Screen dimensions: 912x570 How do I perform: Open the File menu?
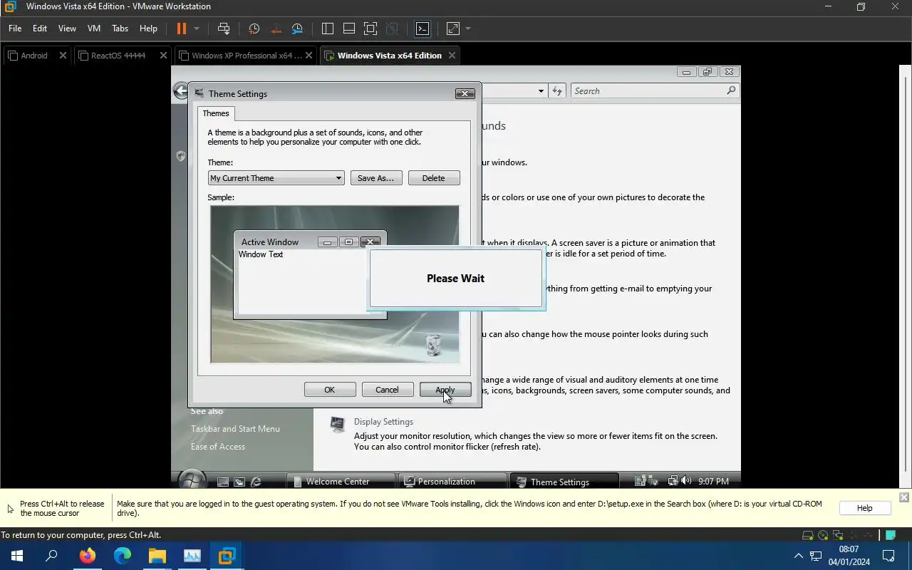(x=15, y=28)
